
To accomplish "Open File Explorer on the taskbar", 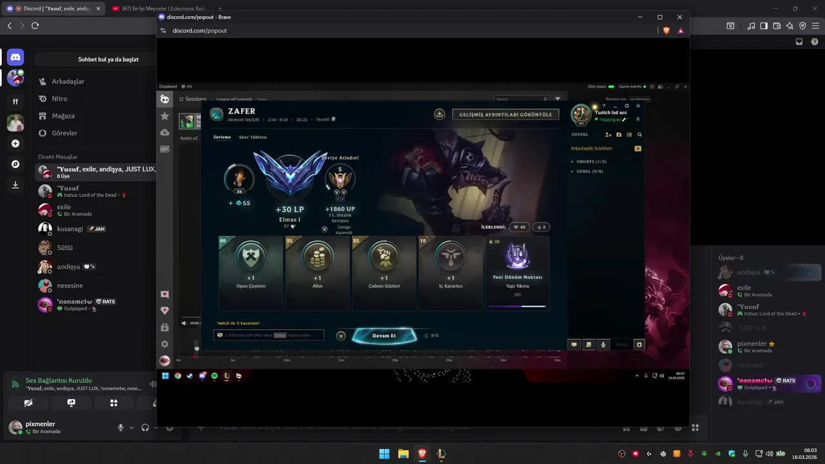I will [x=403, y=454].
